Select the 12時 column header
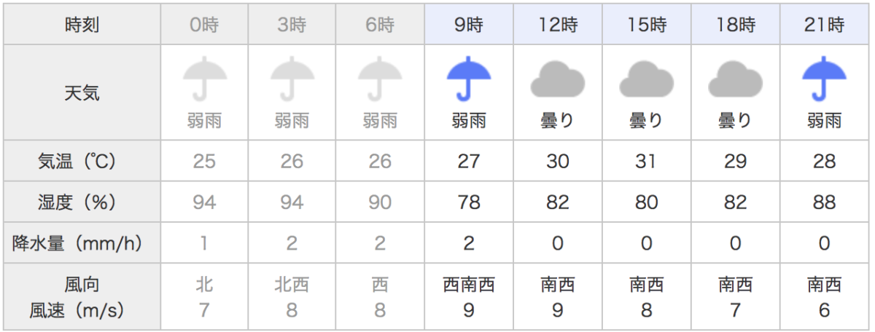Screen dimensions: 875x332 [558, 25]
